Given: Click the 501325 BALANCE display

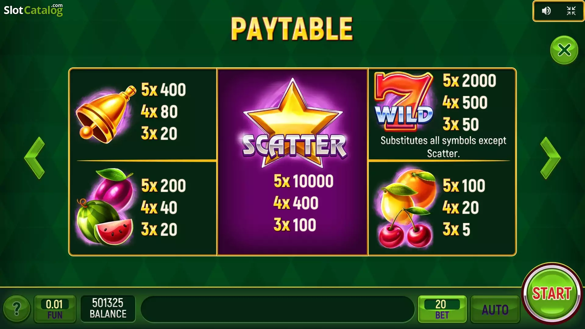Looking at the screenshot, I should pyautogui.click(x=108, y=308).
